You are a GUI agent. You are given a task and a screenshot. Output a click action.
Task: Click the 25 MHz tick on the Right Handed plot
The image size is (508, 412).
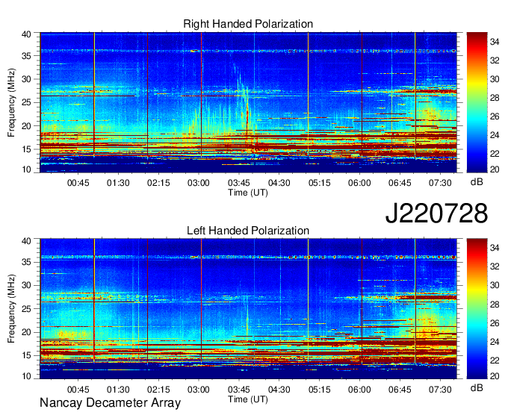pyautogui.click(x=26, y=102)
